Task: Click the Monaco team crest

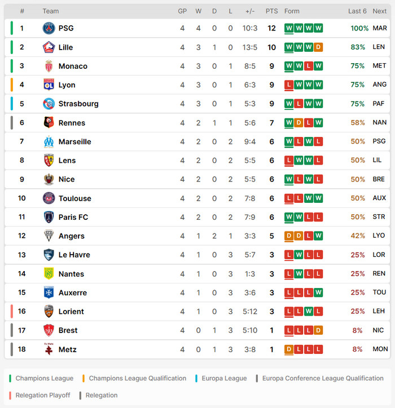Action: tap(49, 66)
